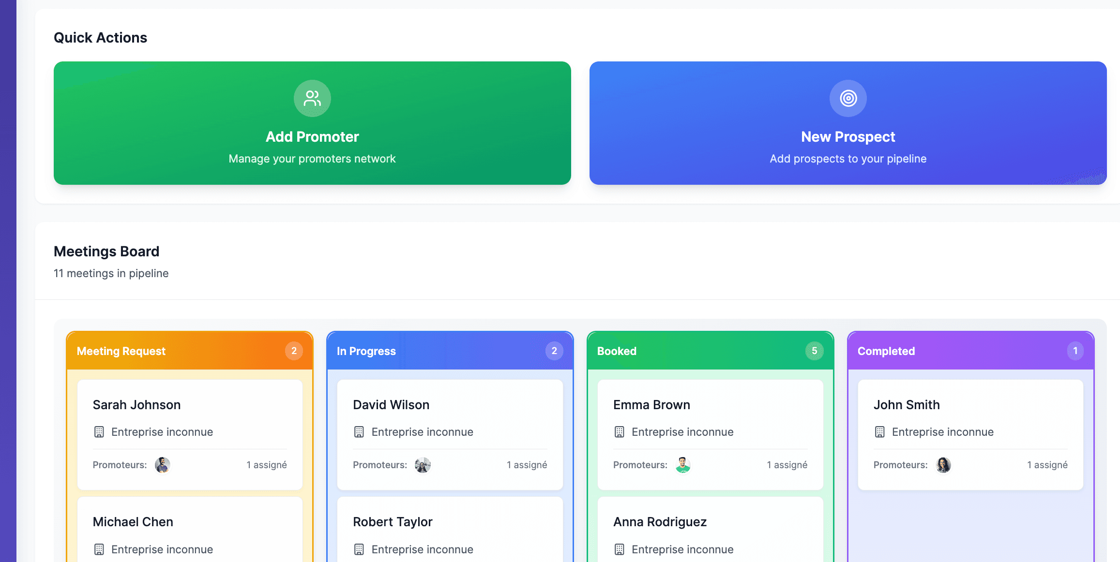Open Michael Chen's meeting card name
The height and width of the screenshot is (562, 1120).
(x=133, y=522)
